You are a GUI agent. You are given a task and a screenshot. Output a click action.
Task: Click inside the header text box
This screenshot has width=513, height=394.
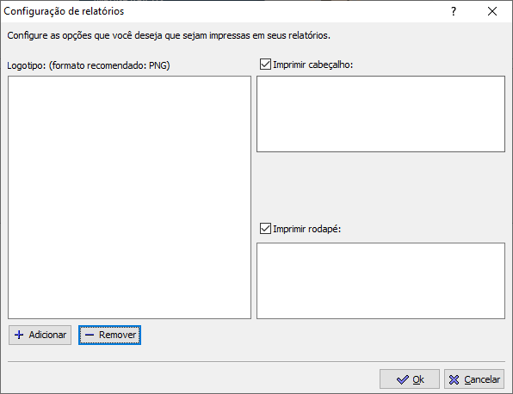tap(380, 114)
